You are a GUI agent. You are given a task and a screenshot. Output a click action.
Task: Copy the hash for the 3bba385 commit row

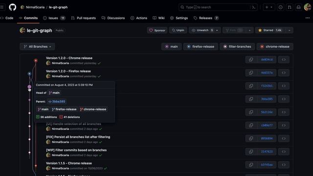[x=251, y=99]
